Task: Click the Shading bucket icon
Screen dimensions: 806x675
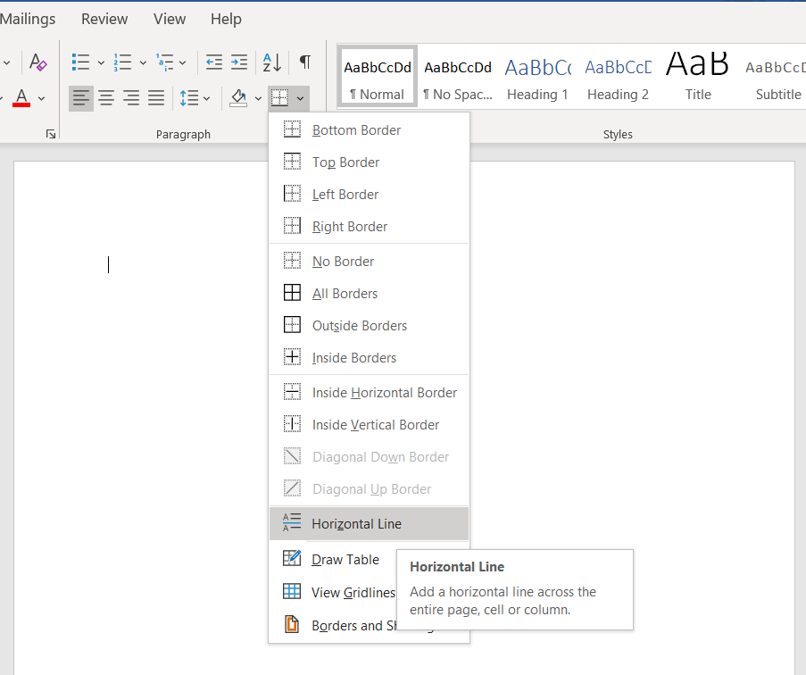Action: click(x=239, y=98)
